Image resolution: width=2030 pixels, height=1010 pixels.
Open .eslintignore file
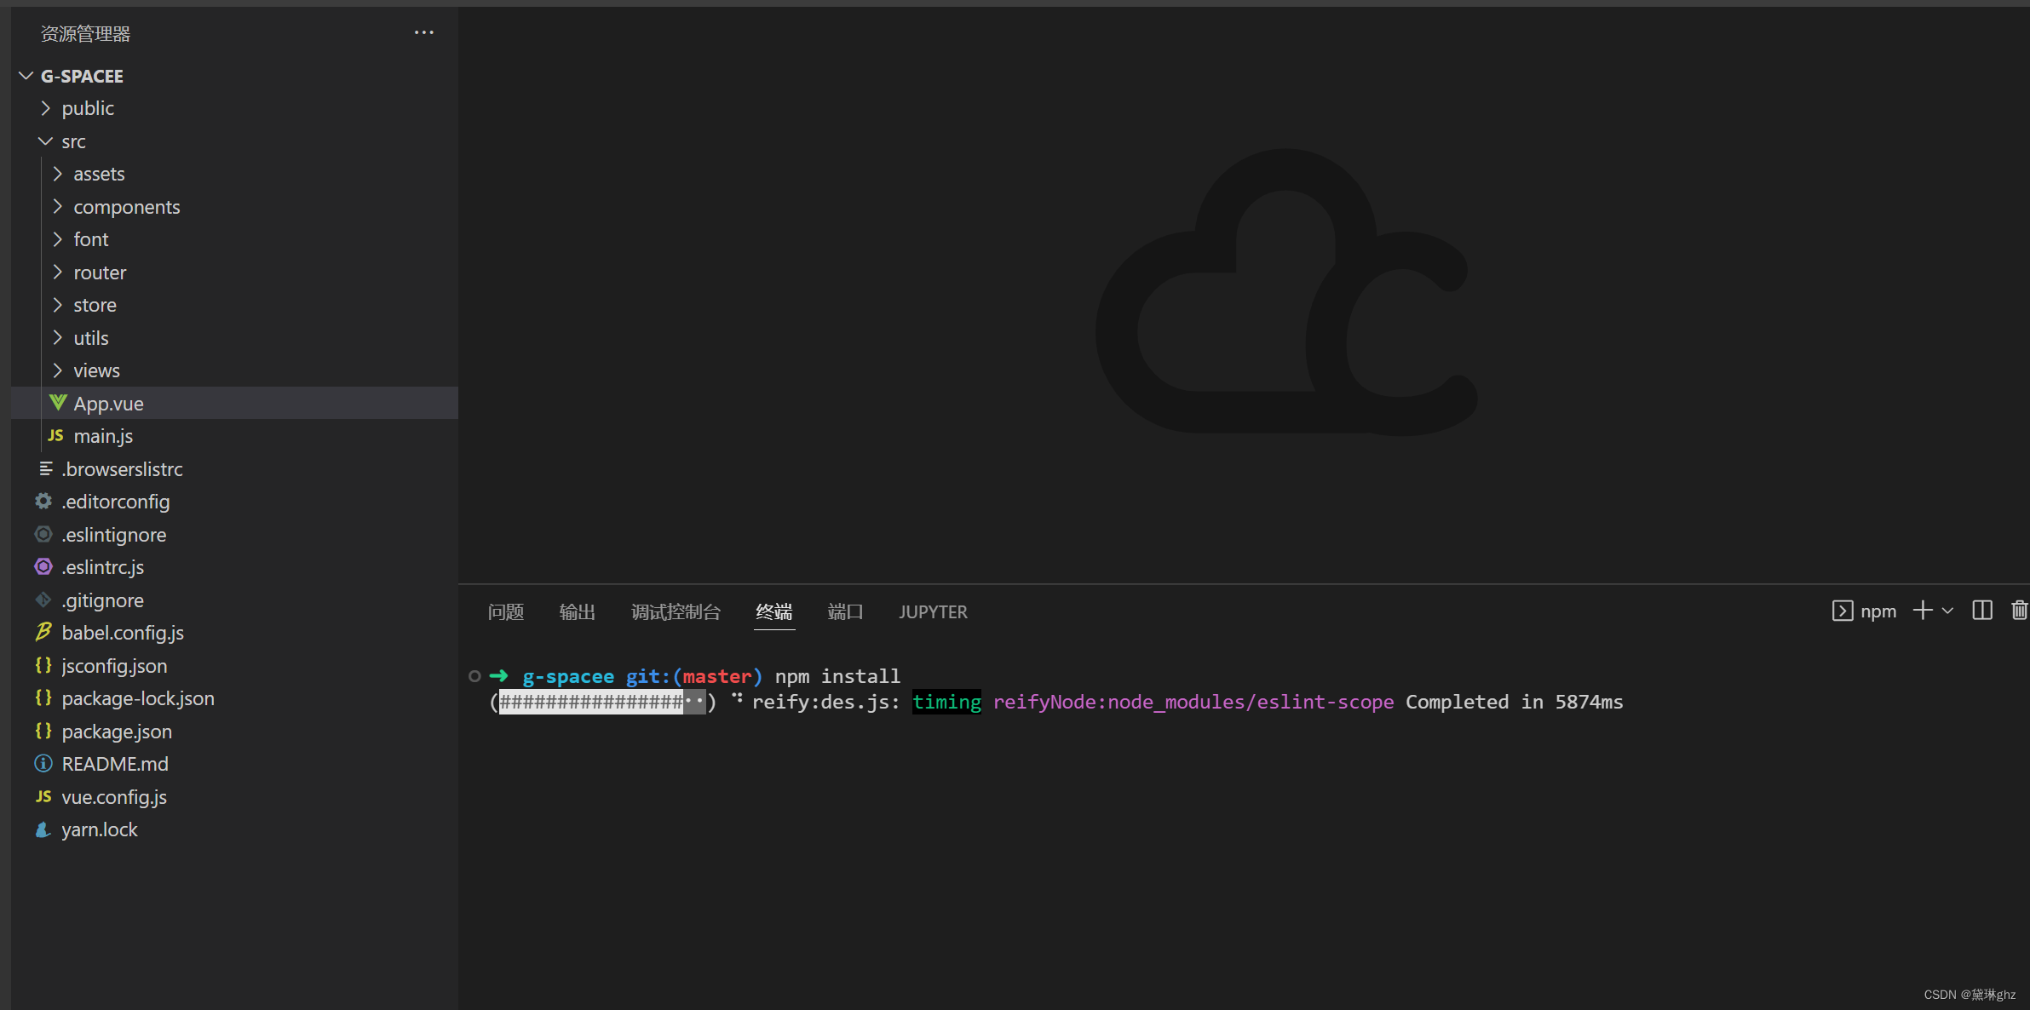pyautogui.click(x=234, y=535)
